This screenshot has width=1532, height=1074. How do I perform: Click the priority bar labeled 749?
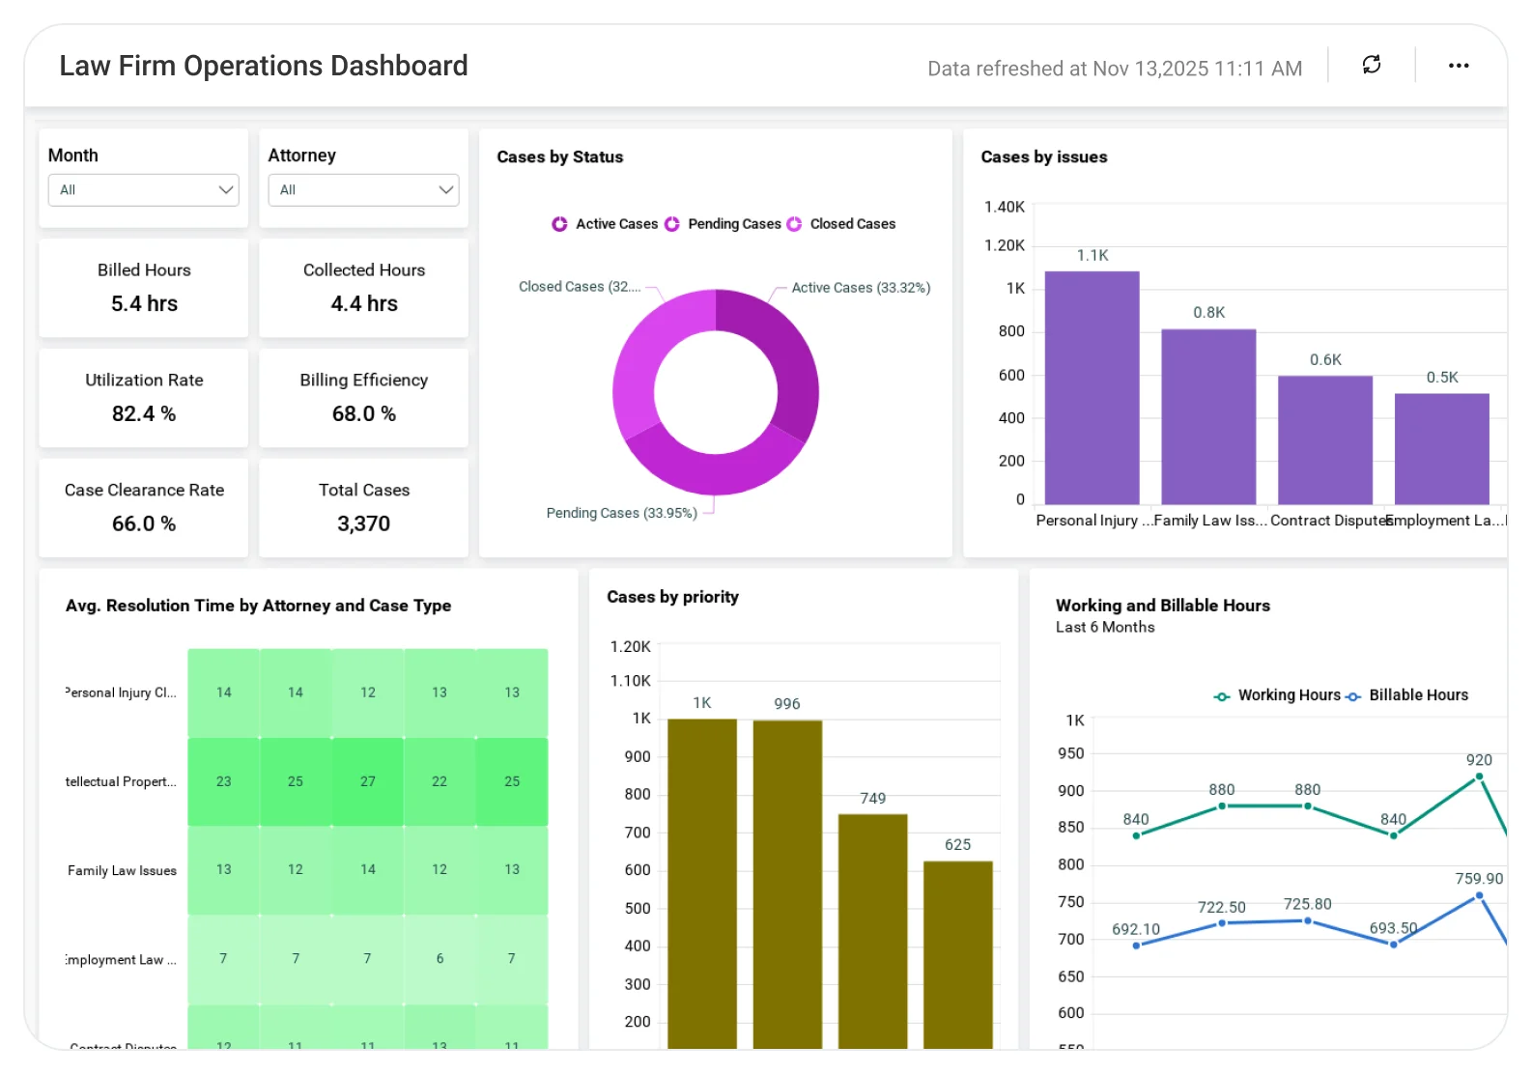pyautogui.click(x=872, y=931)
